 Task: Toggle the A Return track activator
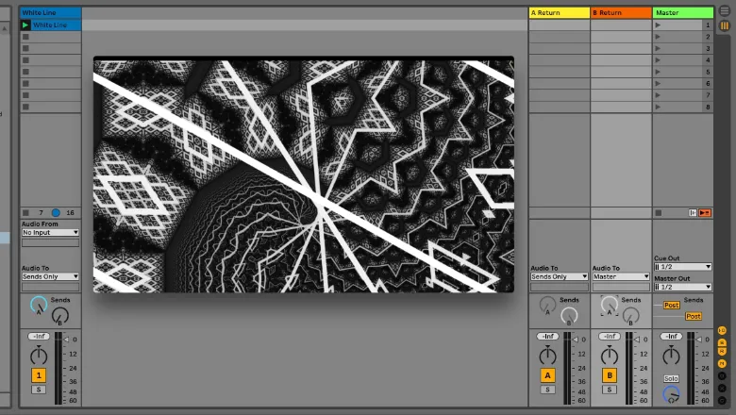click(547, 375)
